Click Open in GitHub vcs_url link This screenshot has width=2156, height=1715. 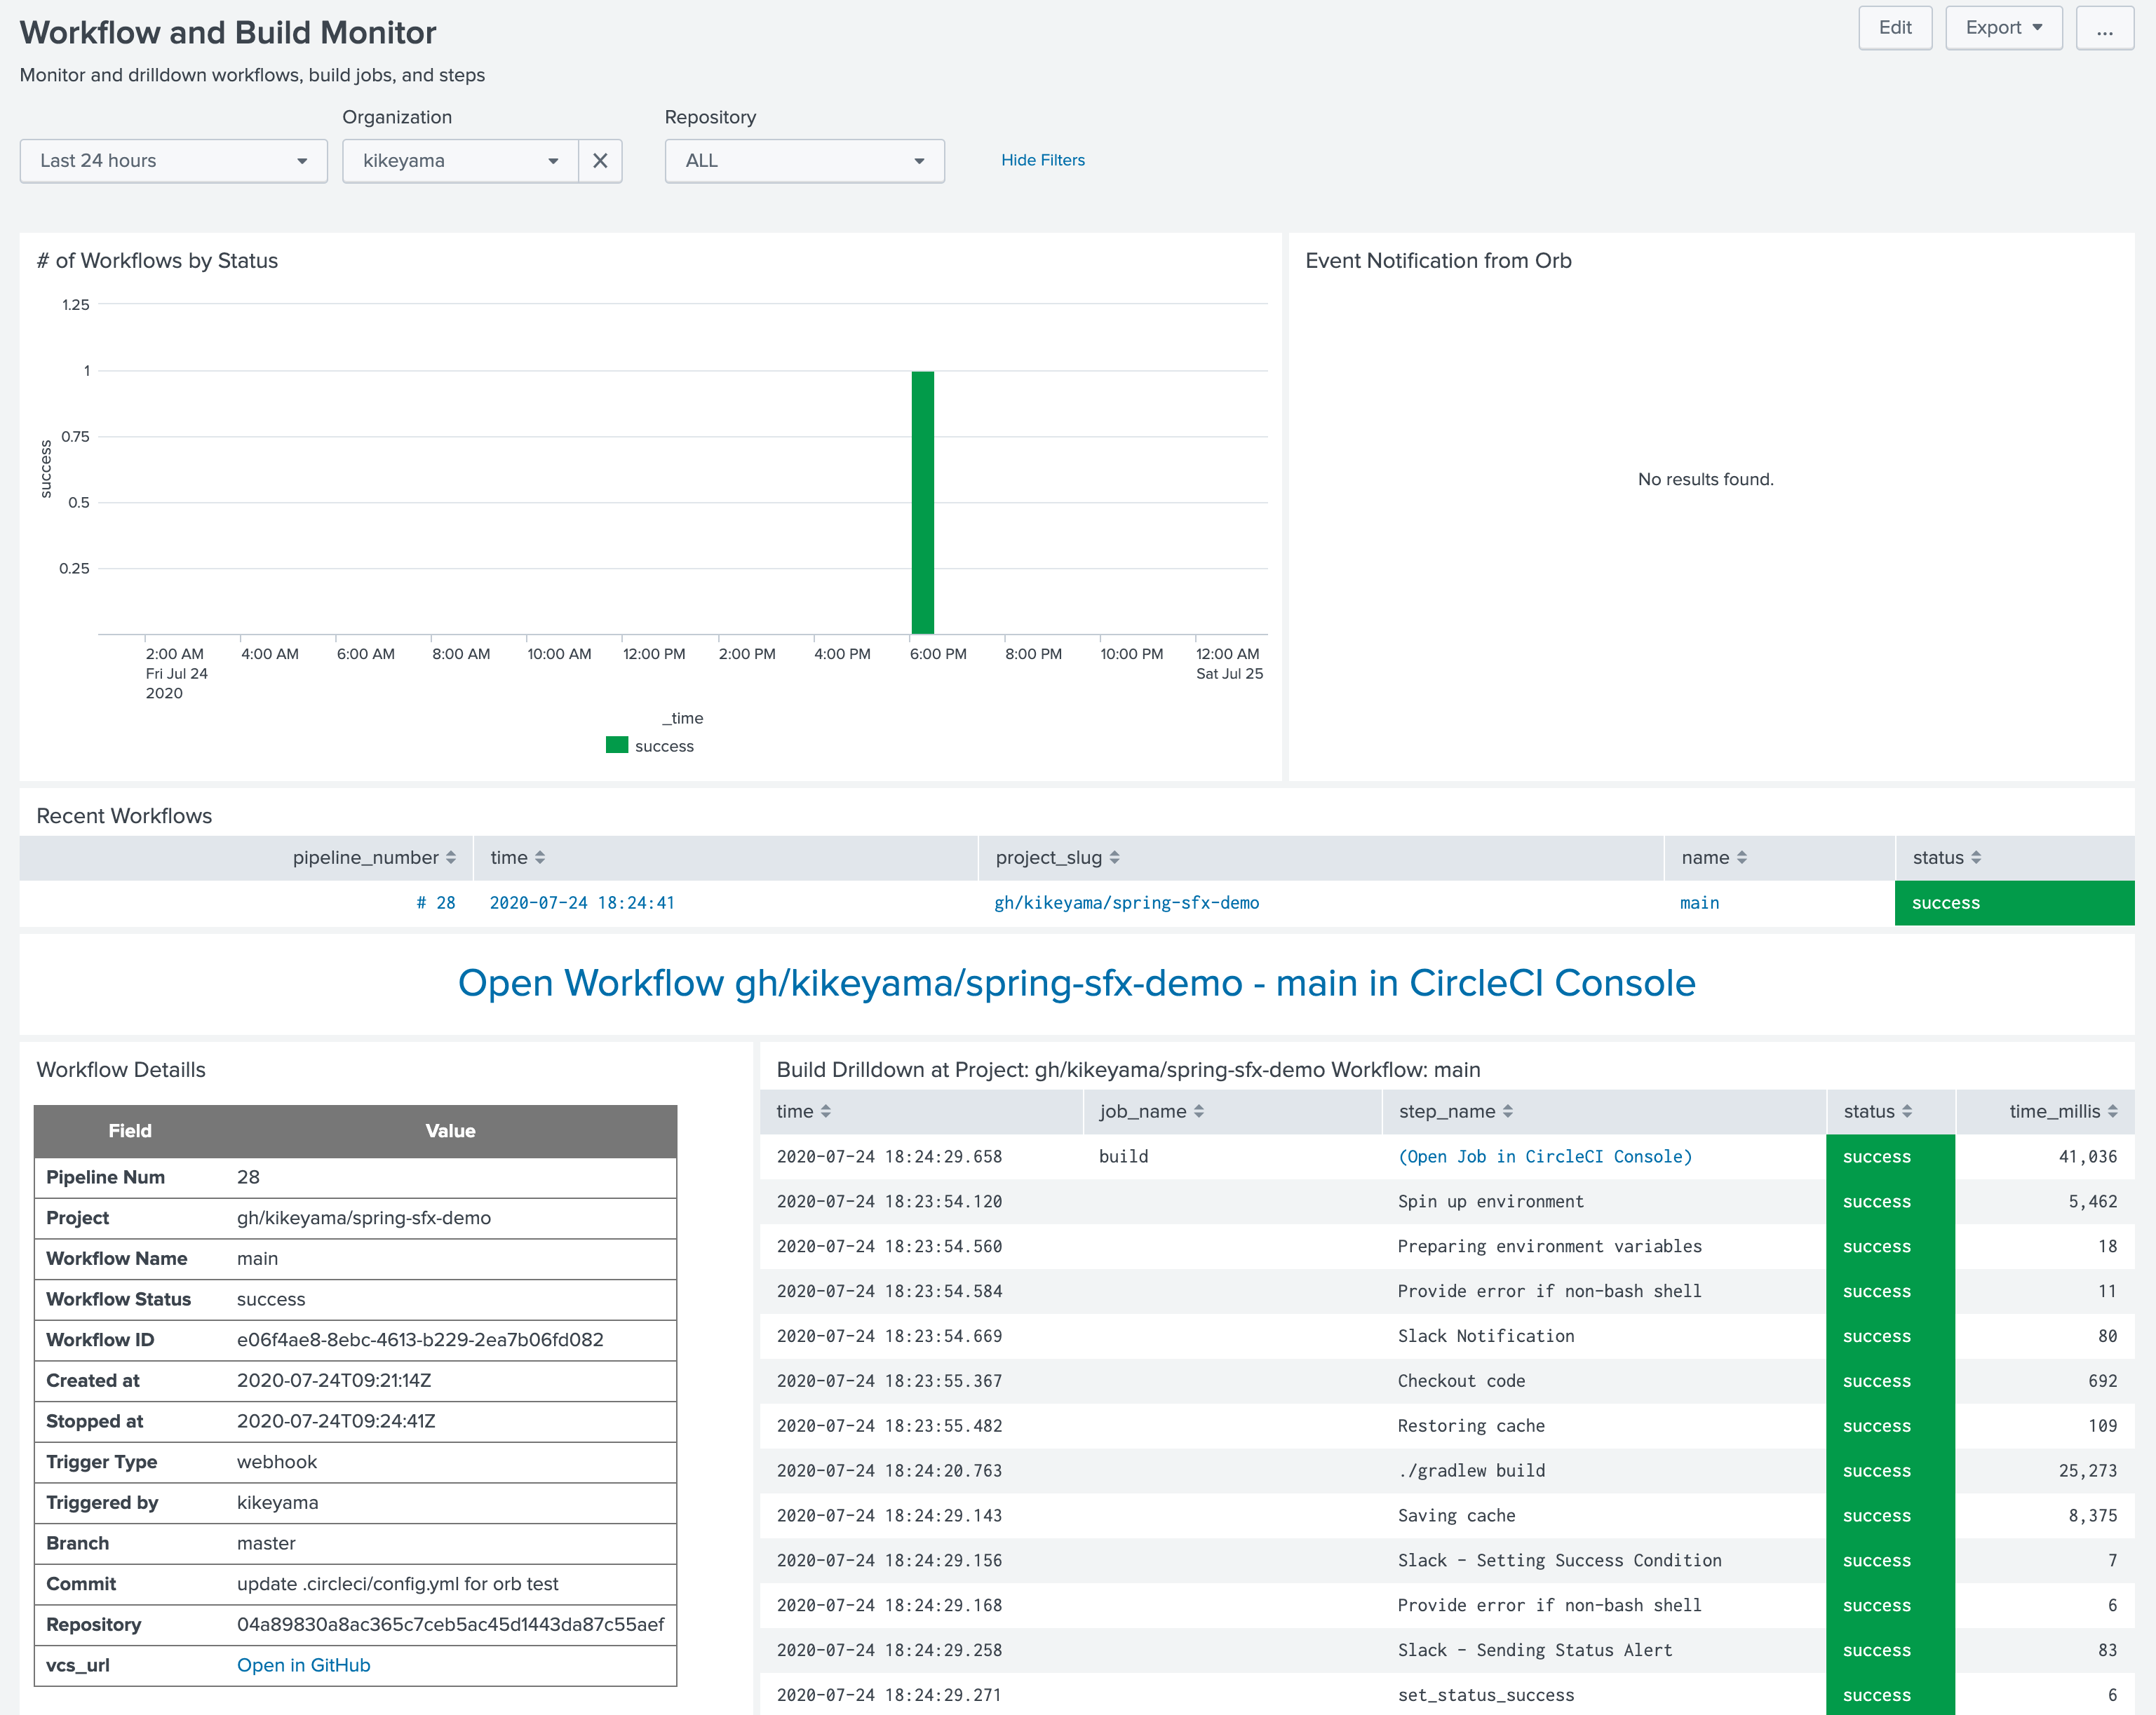pos(303,1665)
